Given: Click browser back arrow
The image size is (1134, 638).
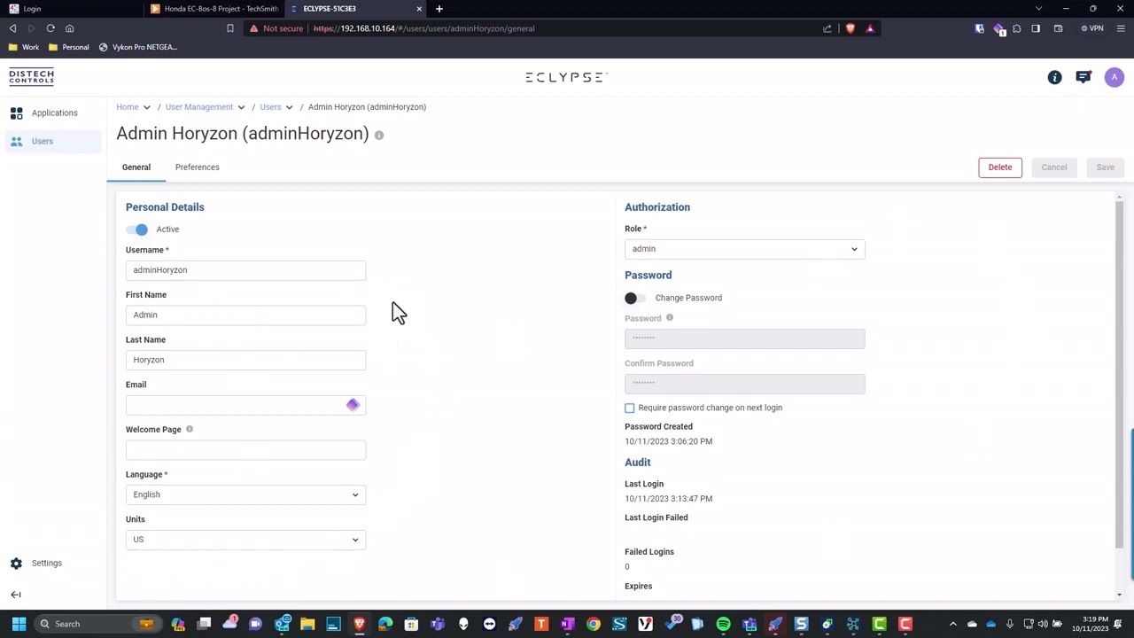Looking at the screenshot, I should click(12, 28).
